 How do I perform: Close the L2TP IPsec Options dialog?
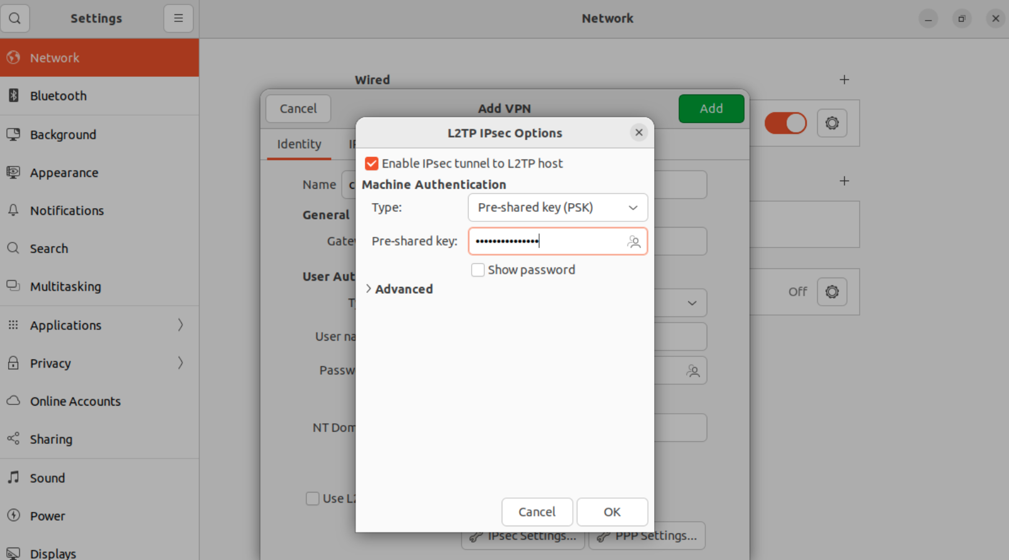pos(639,132)
